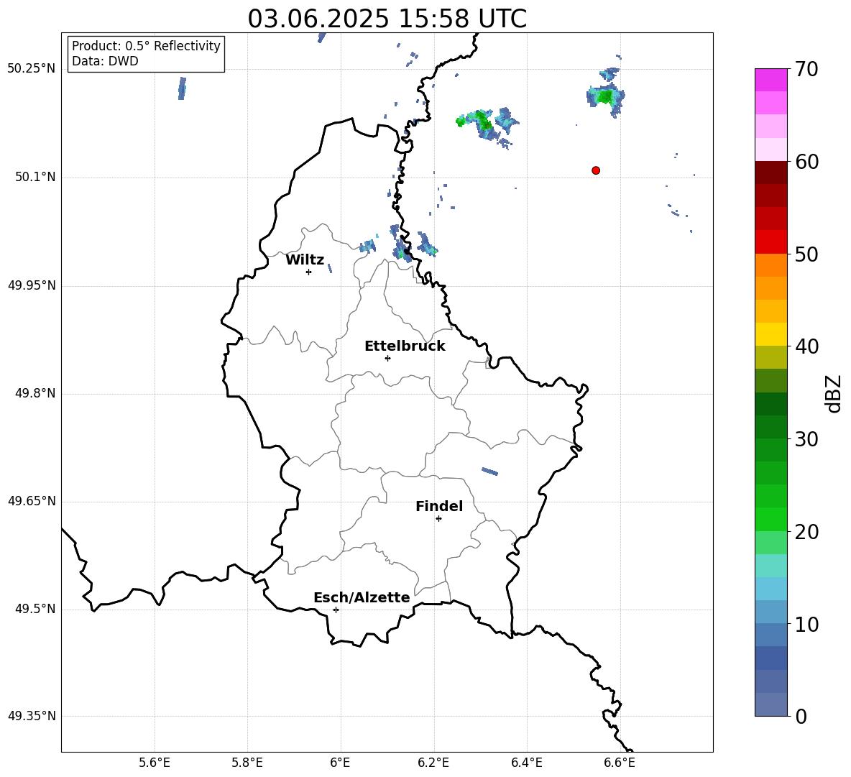Screen dimensions: 851x777
Task: Click the red dot marker on the map
Action: (596, 170)
